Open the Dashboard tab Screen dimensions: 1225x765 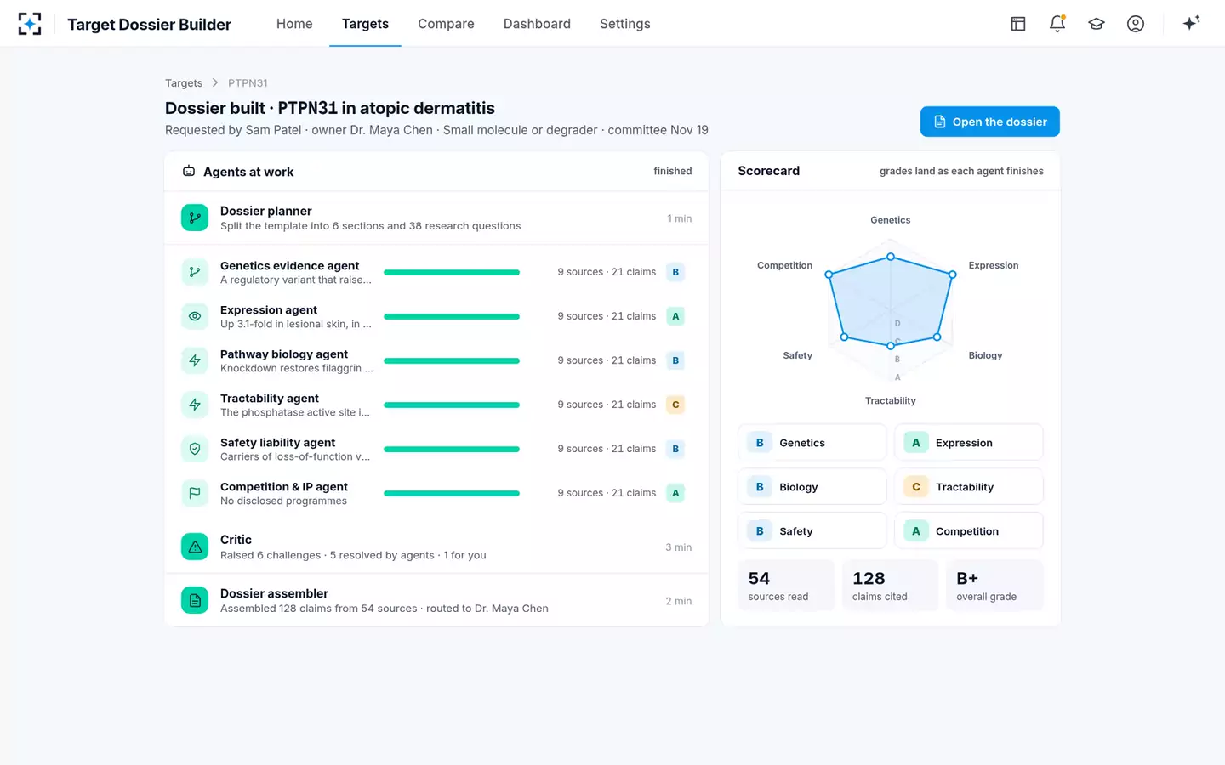(x=537, y=24)
